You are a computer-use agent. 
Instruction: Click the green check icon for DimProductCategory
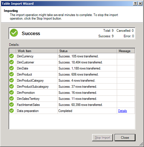[12, 80]
